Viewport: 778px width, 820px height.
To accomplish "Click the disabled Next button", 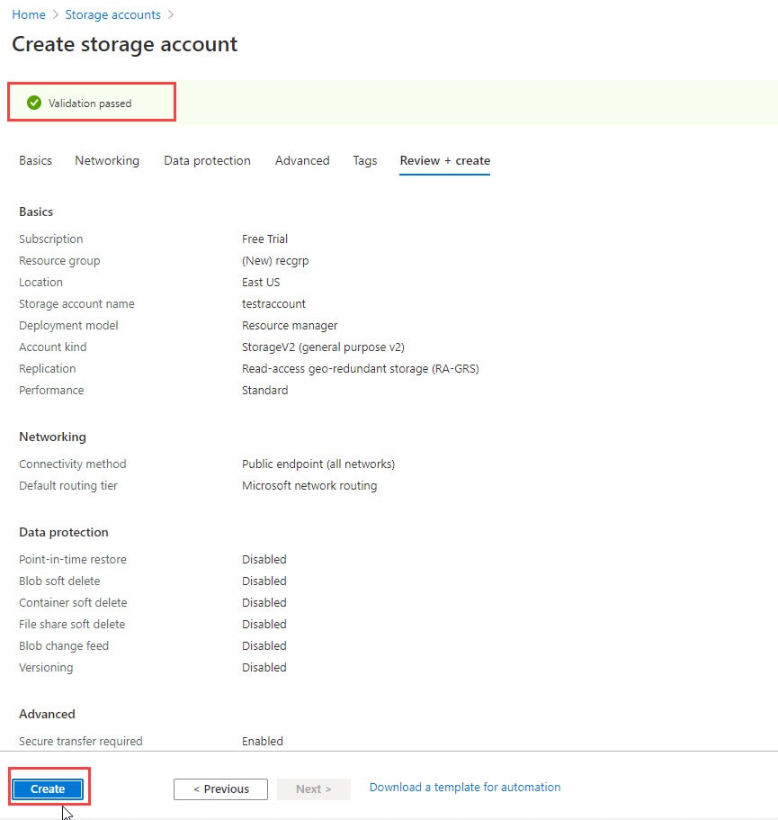I will click(313, 788).
